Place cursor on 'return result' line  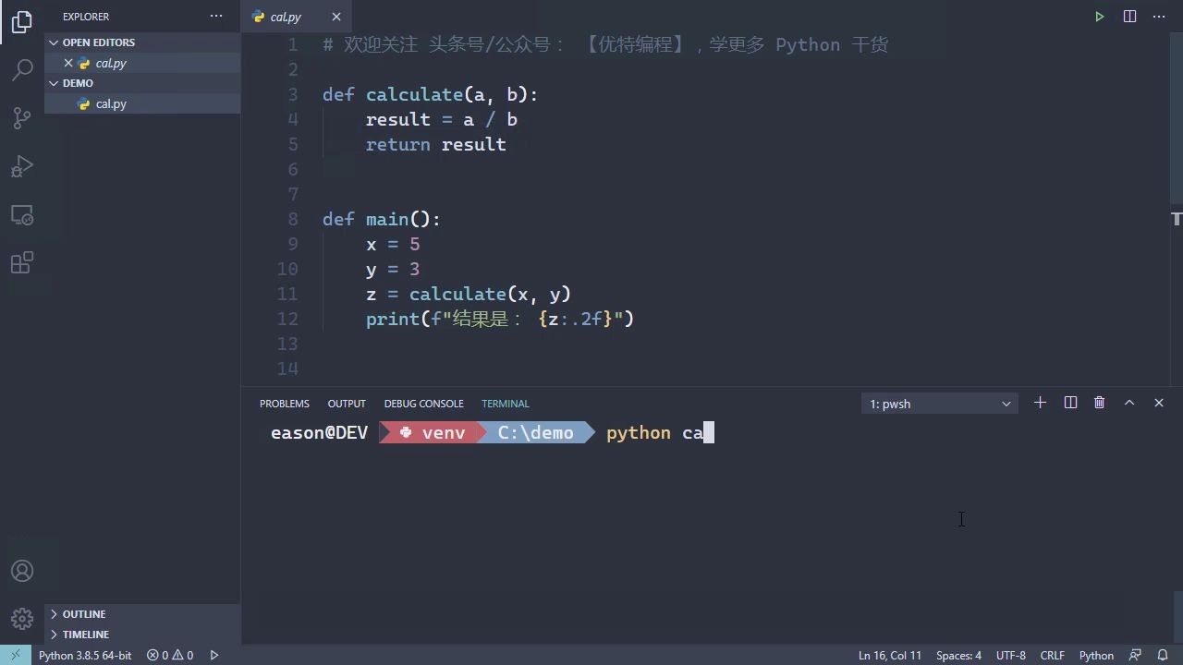435,144
